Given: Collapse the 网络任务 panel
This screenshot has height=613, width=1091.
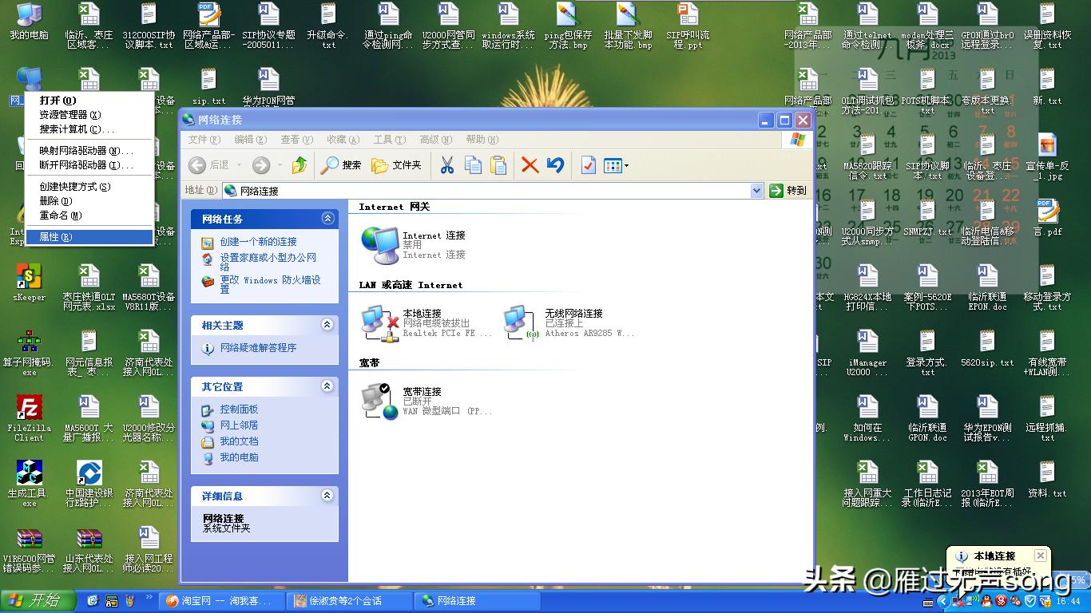Looking at the screenshot, I should pos(327,218).
